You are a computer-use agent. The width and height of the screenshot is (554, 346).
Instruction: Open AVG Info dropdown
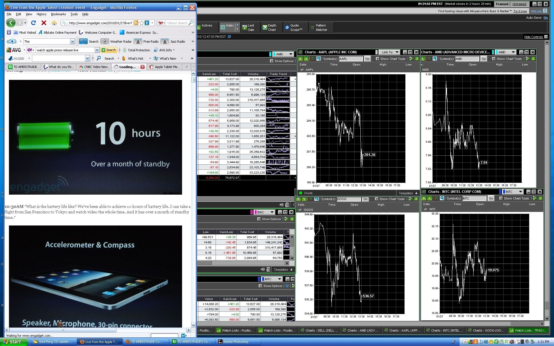164,50
